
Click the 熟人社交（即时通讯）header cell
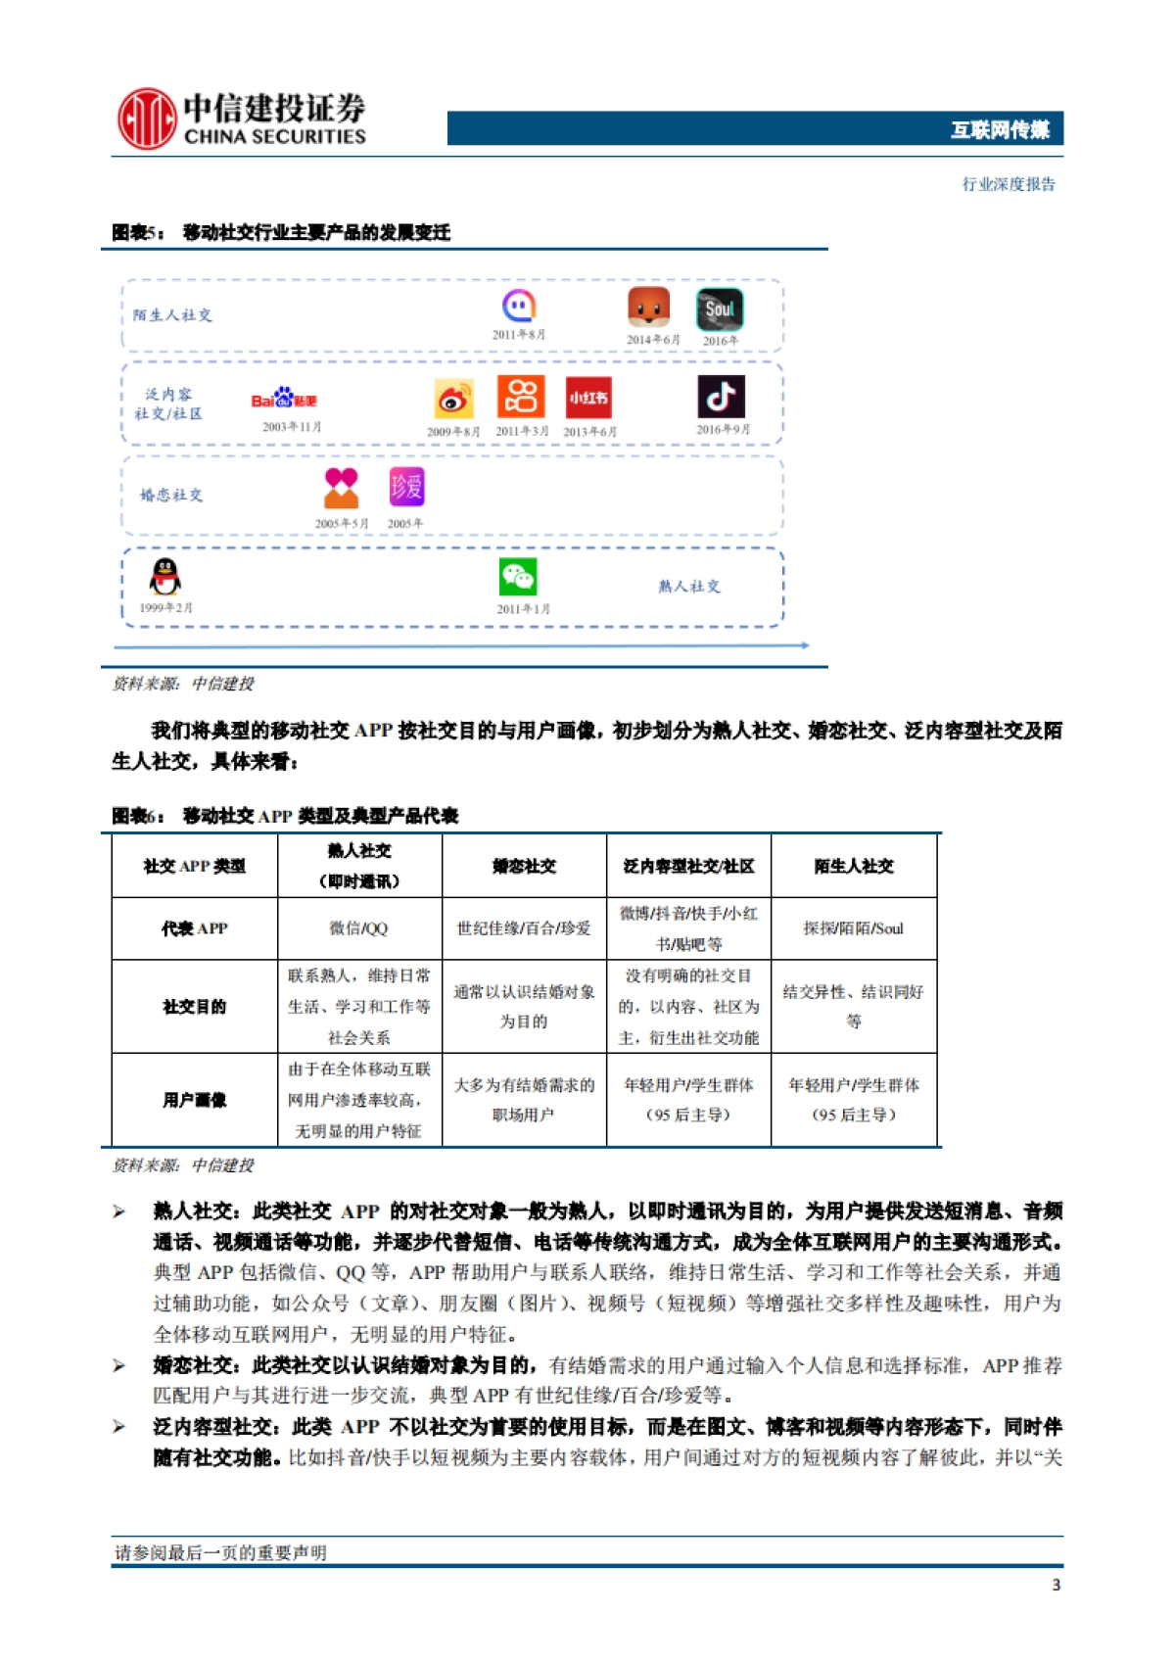coord(359,866)
